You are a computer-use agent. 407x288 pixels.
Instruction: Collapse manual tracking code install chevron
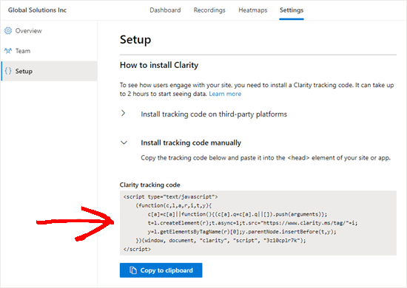[x=124, y=143]
